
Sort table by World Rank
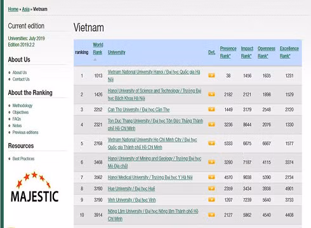(98, 49)
